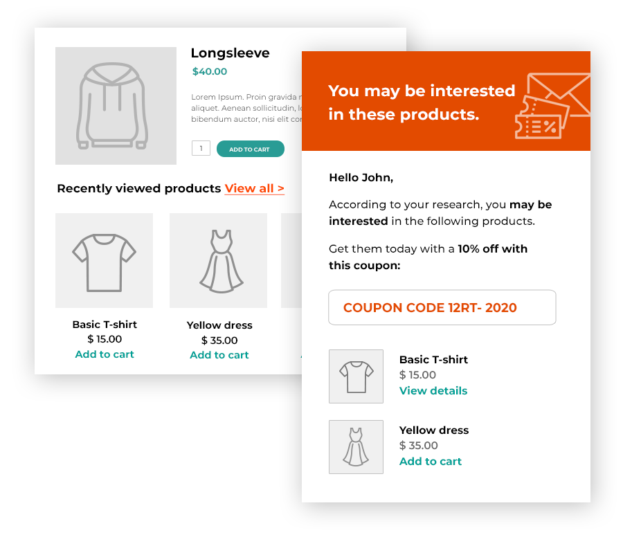Image resolution: width=623 pixels, height=537 pixels.
Task: Select the coupon code 12RT-2020 box
Action: click(442, 307)
